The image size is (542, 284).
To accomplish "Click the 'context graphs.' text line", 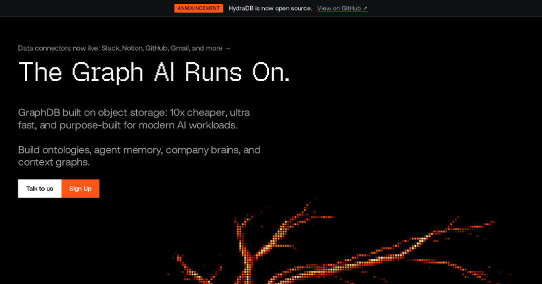I will pos(54,162).
